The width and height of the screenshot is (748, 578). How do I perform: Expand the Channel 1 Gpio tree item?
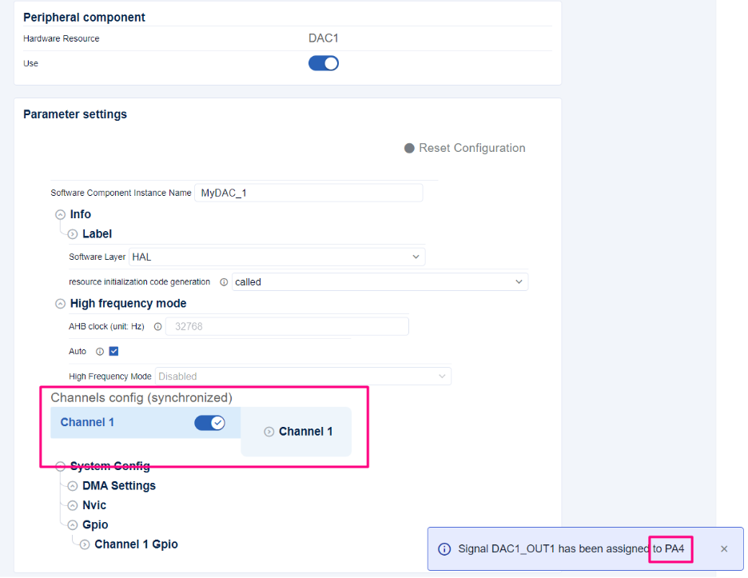(85, 544)
